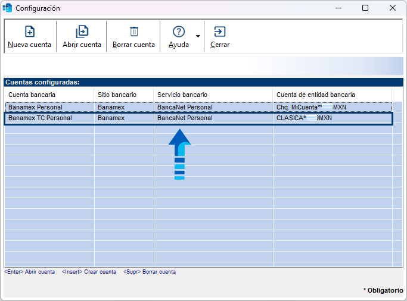The image size is (407, 301).
Task: Click the CLASICA entity account cell
Action: click(304, 118)
